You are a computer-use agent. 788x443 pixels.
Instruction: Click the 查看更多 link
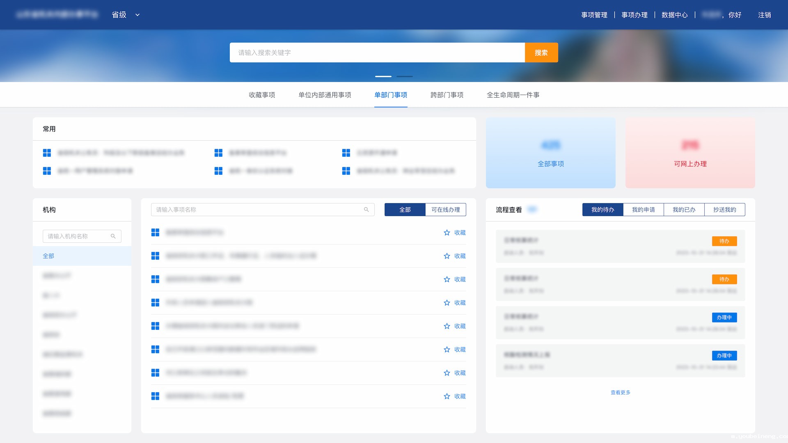[620, 393]
